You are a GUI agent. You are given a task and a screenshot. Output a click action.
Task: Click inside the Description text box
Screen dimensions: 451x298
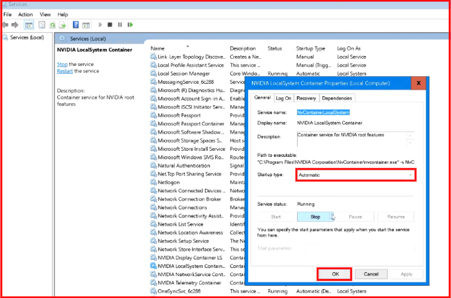[352, 139]
